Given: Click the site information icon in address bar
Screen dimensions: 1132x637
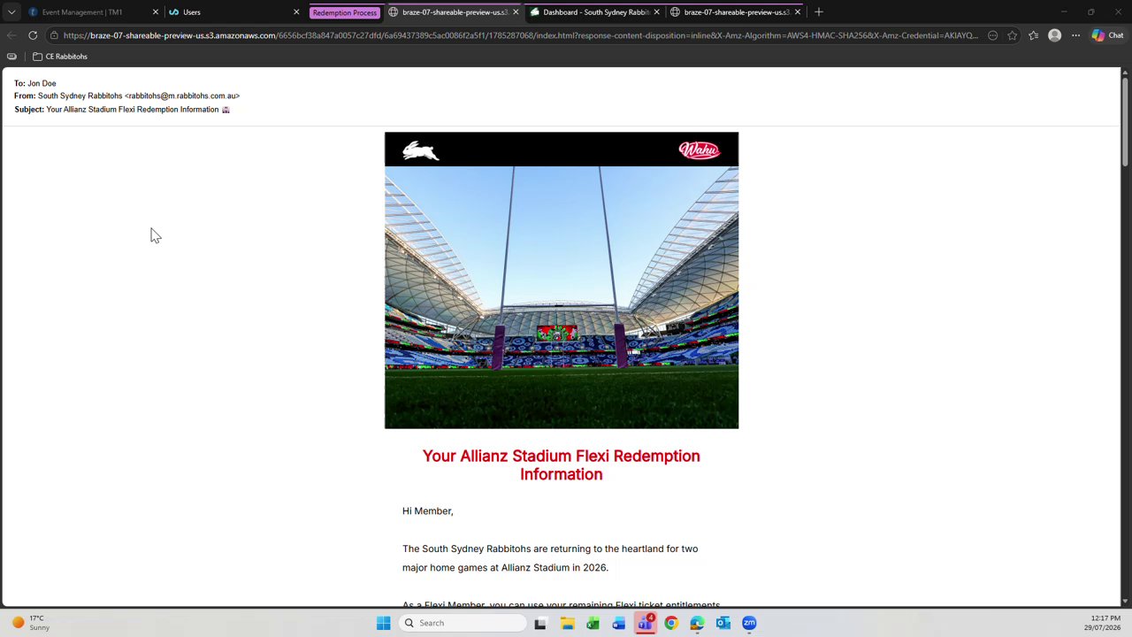Looking at the screenshot, I should pyautogui.click(x=54, y=35).
